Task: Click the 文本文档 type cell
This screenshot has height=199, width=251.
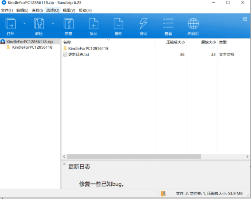Action: (226, 55)
